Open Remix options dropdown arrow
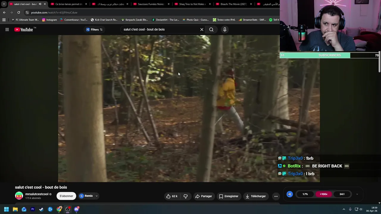This screenshot has width=381, height=214. tap(96, 196)
